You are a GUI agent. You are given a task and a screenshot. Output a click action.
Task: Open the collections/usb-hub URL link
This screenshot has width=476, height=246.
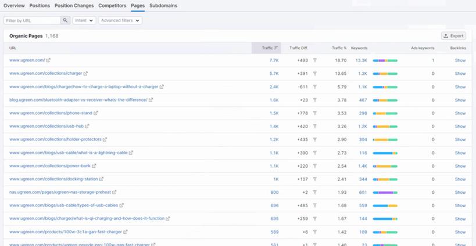tap(46, 126)
